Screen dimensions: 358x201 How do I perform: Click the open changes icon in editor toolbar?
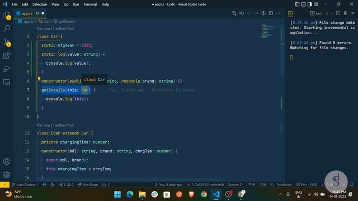coord(234,13)
